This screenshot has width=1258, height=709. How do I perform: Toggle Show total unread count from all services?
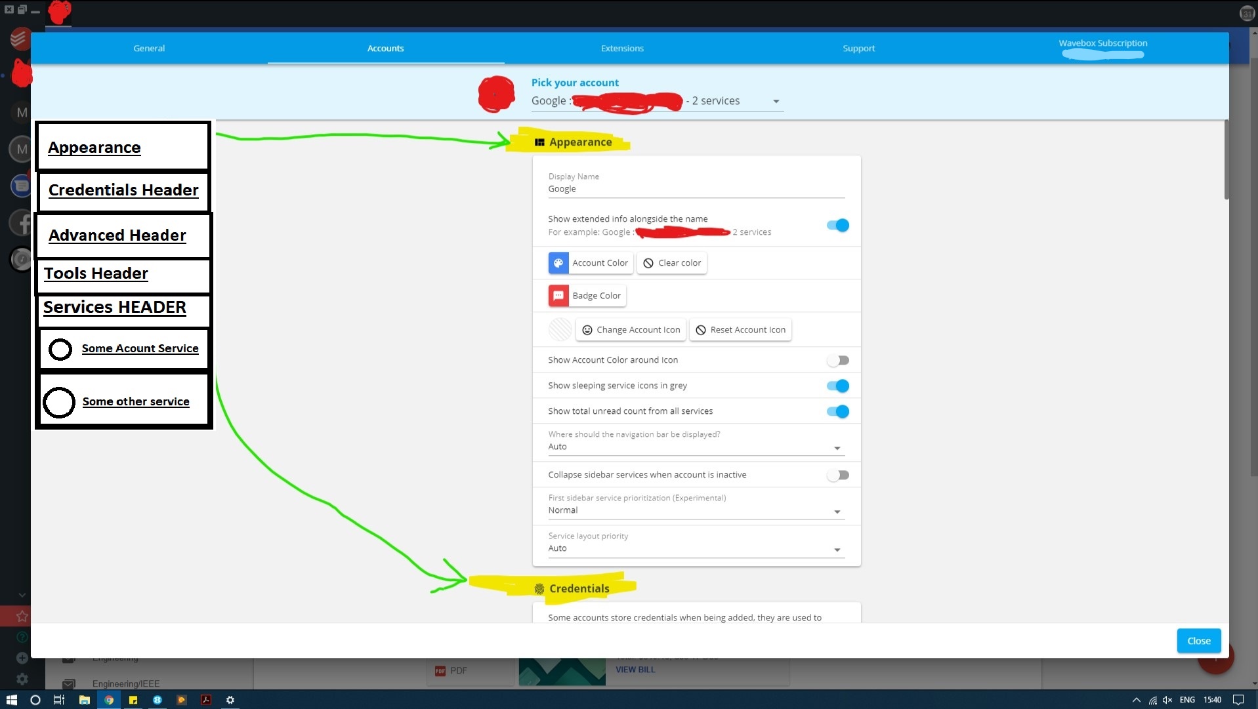pyautogui.click(x=837, y=411)
